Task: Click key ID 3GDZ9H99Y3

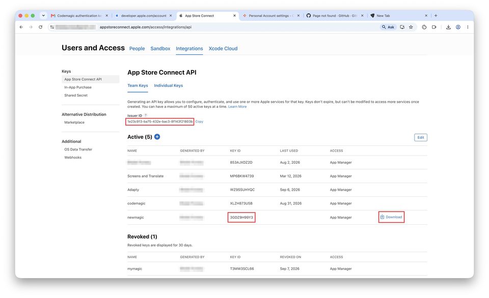Action: coord(241,218)
